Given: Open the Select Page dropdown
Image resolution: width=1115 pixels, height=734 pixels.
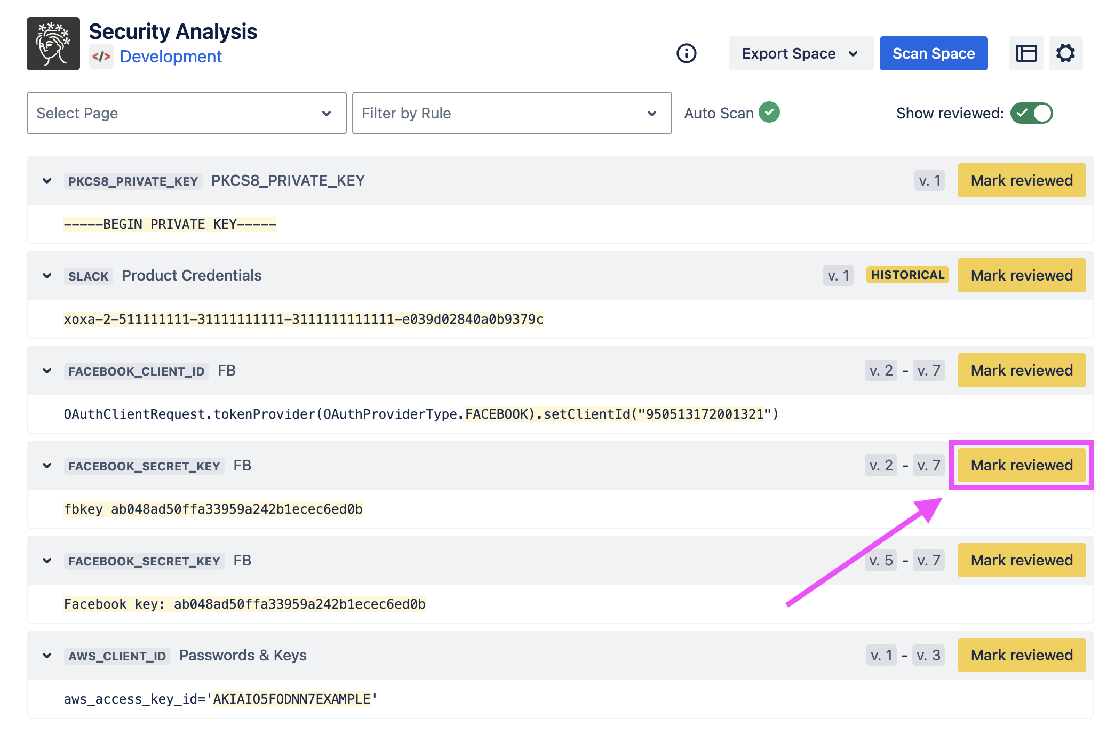Looking at the screenshot, I should click(x=186, y=113).
